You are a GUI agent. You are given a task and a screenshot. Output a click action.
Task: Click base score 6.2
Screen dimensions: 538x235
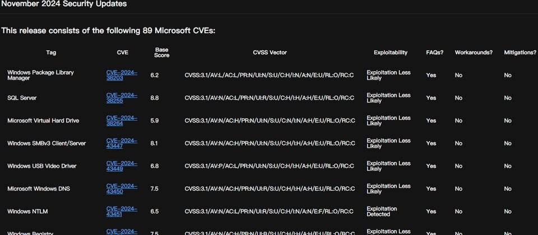[x=155, y=75]
